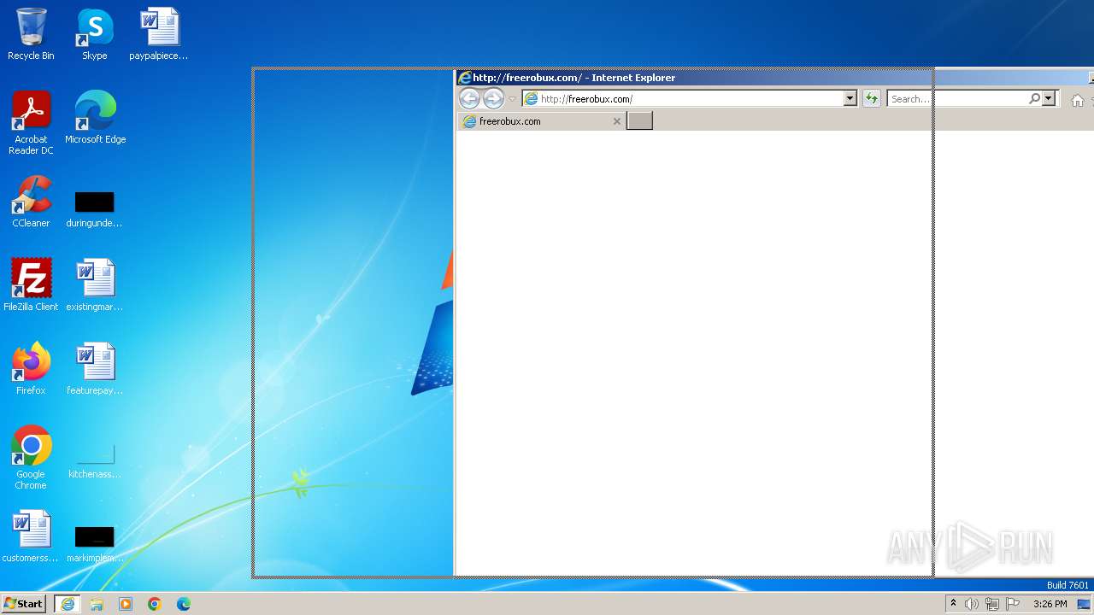Open the Recycle Bin desktop icon
Image resolution: width=1094 pixels, height=615 pixels.
[x=31, y=34]
